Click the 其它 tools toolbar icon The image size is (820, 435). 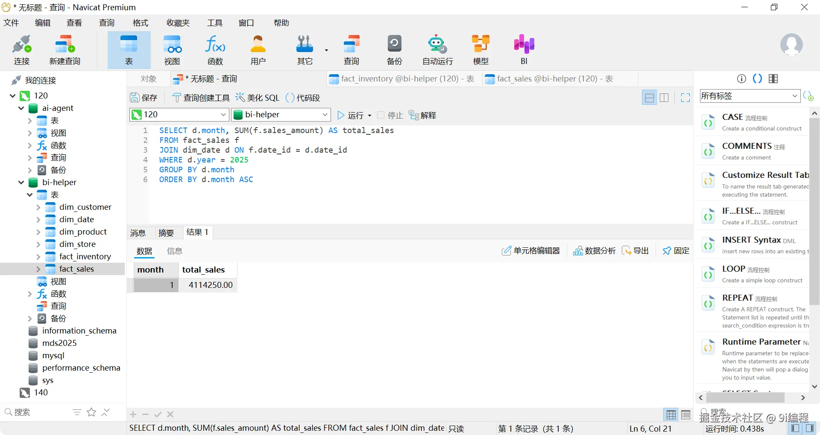point(305,50)
